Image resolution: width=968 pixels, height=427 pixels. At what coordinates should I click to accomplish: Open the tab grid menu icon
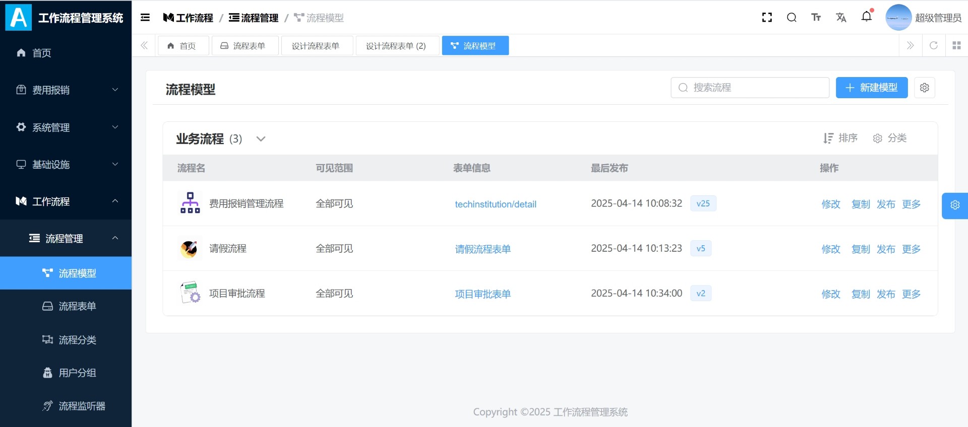click(x=956, y=45)
